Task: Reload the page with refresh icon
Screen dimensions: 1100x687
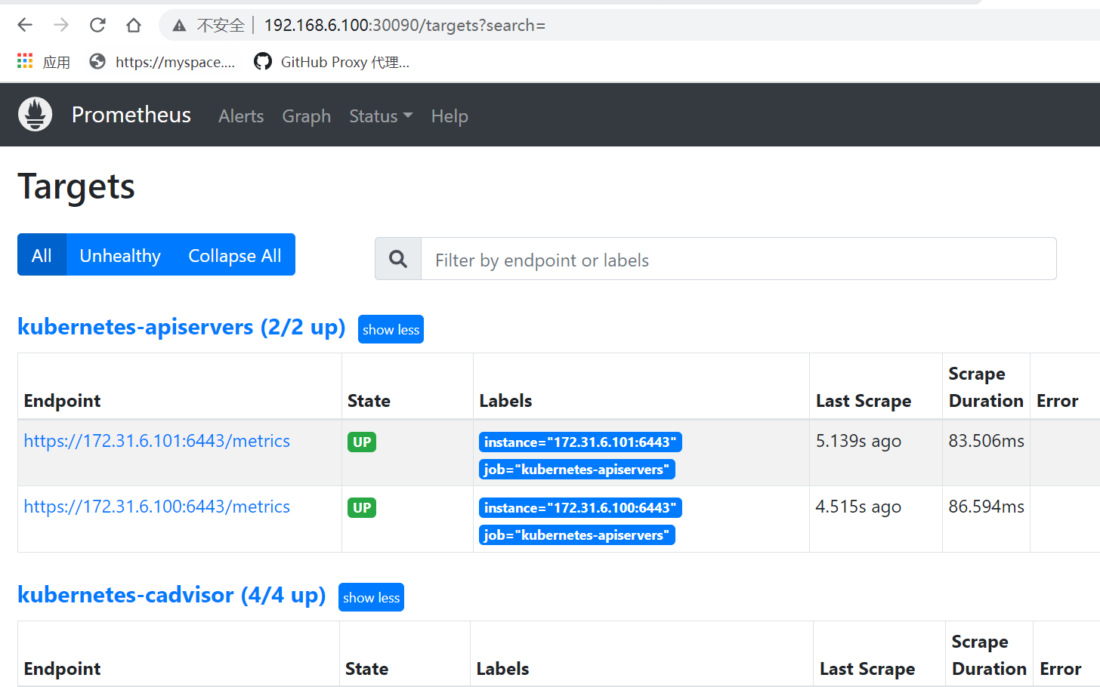Action: pyautogui.click(x=97, y=25)
